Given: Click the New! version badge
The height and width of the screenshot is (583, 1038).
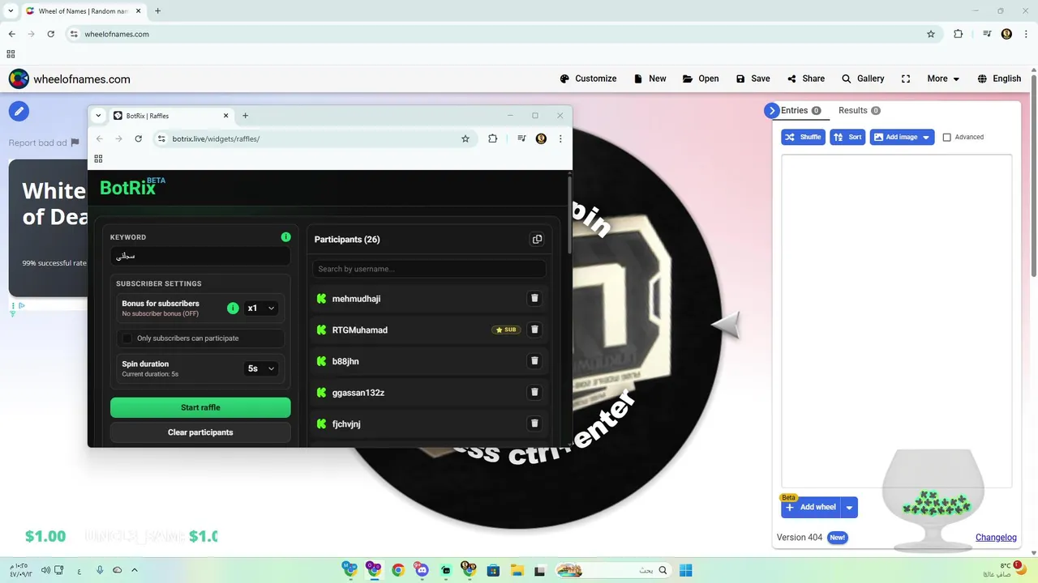Looking at the screenshot, I should click(x=837, y=538).
